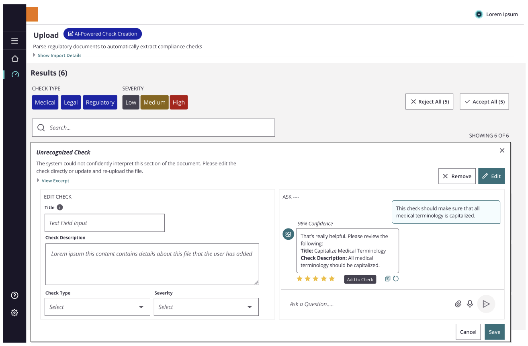
Task: Go to the Home icon in the sidebar
Action: click(x=15, y=59)
